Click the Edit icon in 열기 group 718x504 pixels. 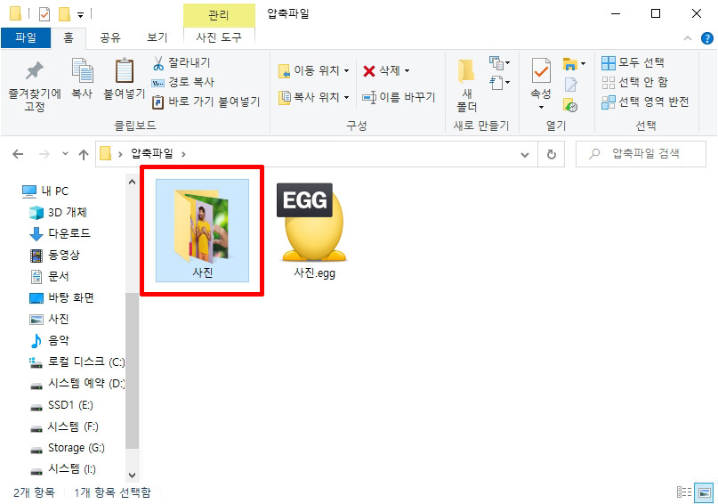tap(570, 85)
